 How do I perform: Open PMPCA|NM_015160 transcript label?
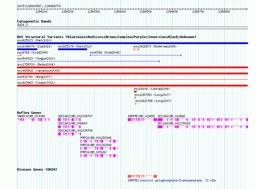[93, 152]
